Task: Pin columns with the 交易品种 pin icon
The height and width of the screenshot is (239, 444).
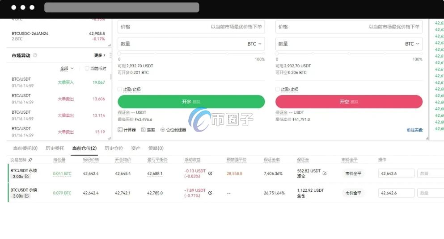Action: click(x=30, y=160)
